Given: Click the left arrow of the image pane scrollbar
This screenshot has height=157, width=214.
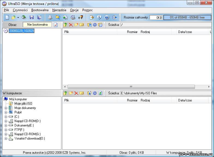Looking at the screenshot, I should (65, 87).
